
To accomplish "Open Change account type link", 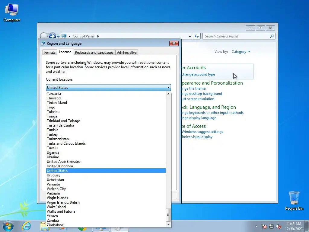I will [x=198, y=74].
